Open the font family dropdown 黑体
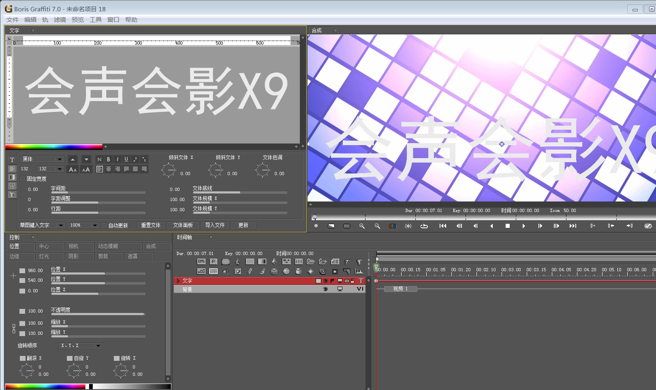Image resolution: width=656 pixels, height=390 pixels. 42,159
